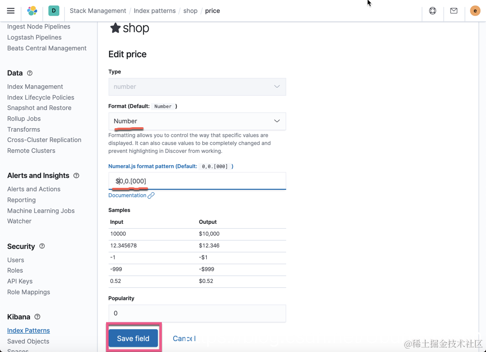Image resolution: width=486 pixels, height=352 pixels.
Task: Open Users in sidebar
Action: tap(15, 260)
